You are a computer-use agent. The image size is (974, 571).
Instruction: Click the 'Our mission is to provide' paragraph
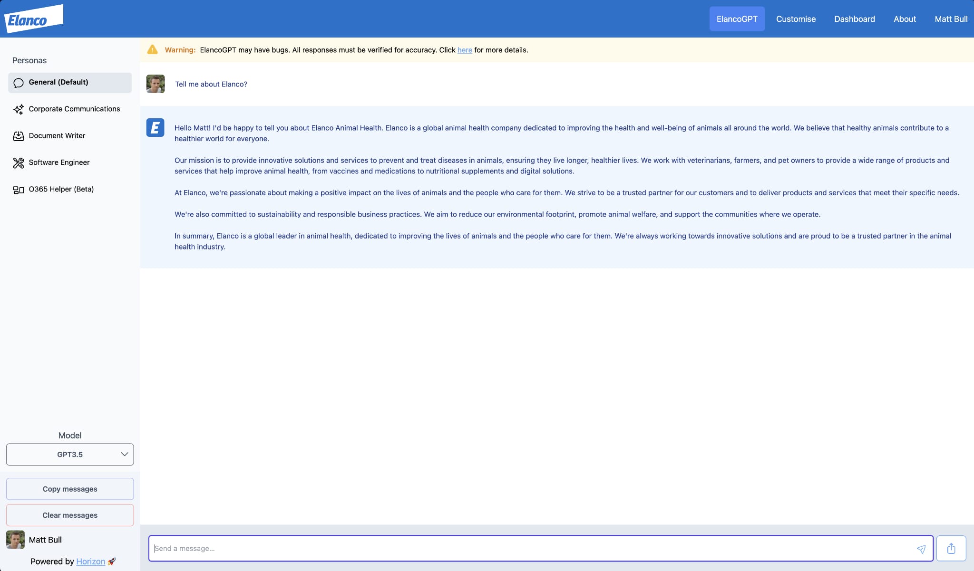pyautogui.click(x=562, y=166)
